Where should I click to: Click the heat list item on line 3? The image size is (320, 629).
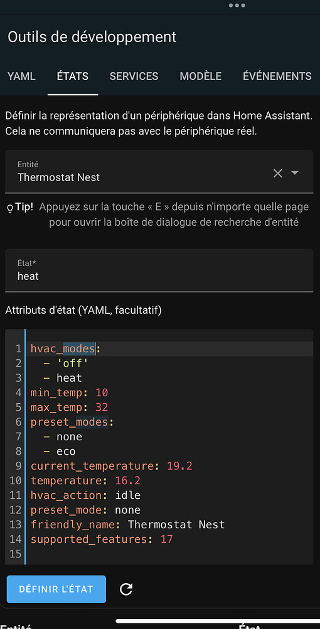[69, 378]
